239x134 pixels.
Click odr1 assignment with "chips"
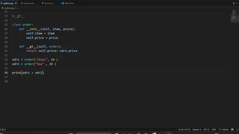click(35, 59)
